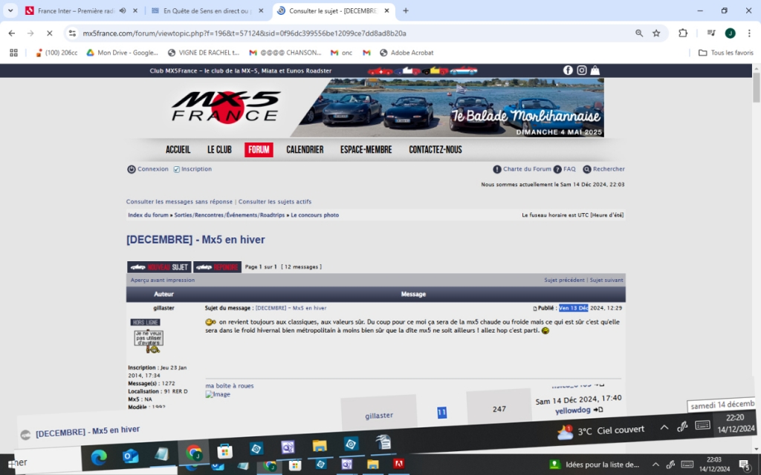Screen dimensions: 761x475
Task: Open the CALENDRIER menu item
Action: pos(305,150)
